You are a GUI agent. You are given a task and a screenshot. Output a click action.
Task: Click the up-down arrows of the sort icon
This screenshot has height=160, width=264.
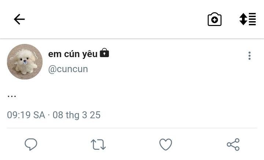pos(243,19)
